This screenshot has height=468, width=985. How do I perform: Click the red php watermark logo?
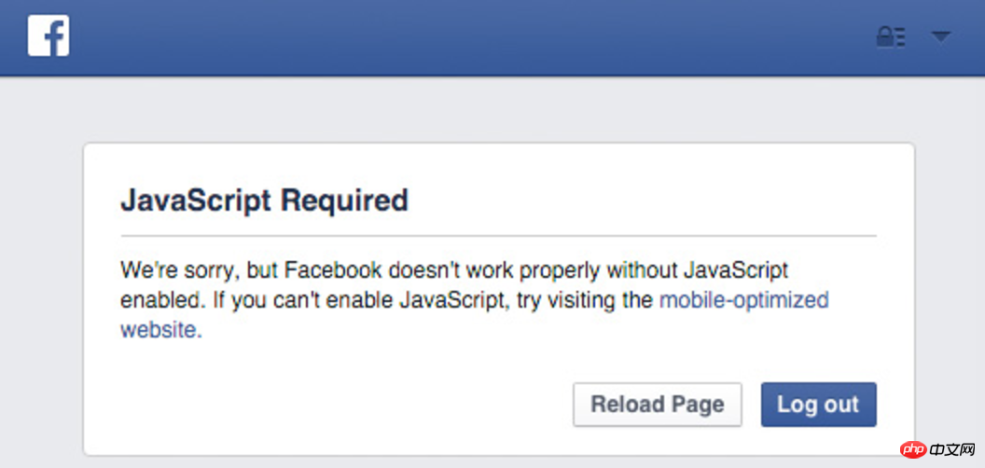[x=915, y=449]
